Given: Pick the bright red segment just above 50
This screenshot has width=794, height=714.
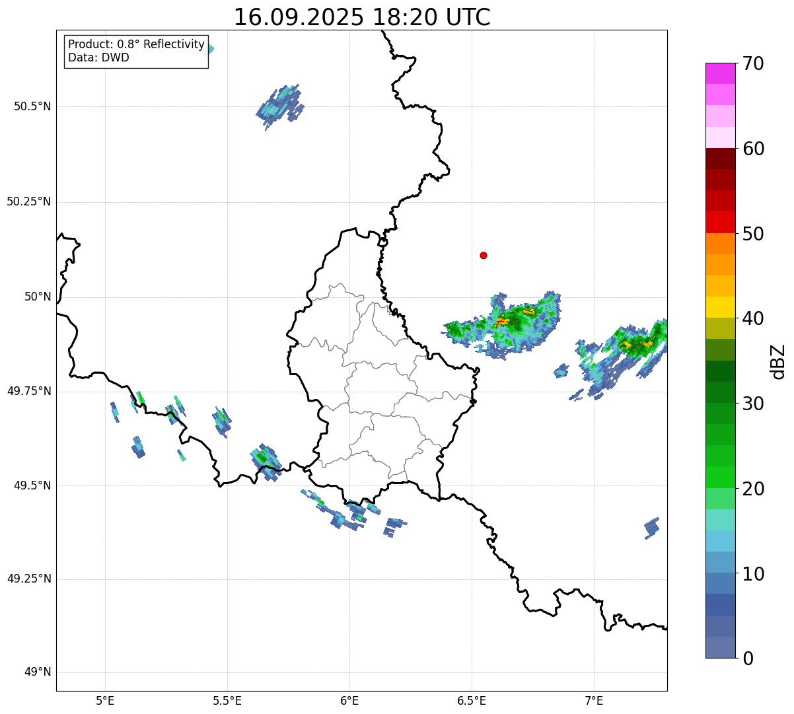Looking at the screenshot, I should (x=720, y=223).
